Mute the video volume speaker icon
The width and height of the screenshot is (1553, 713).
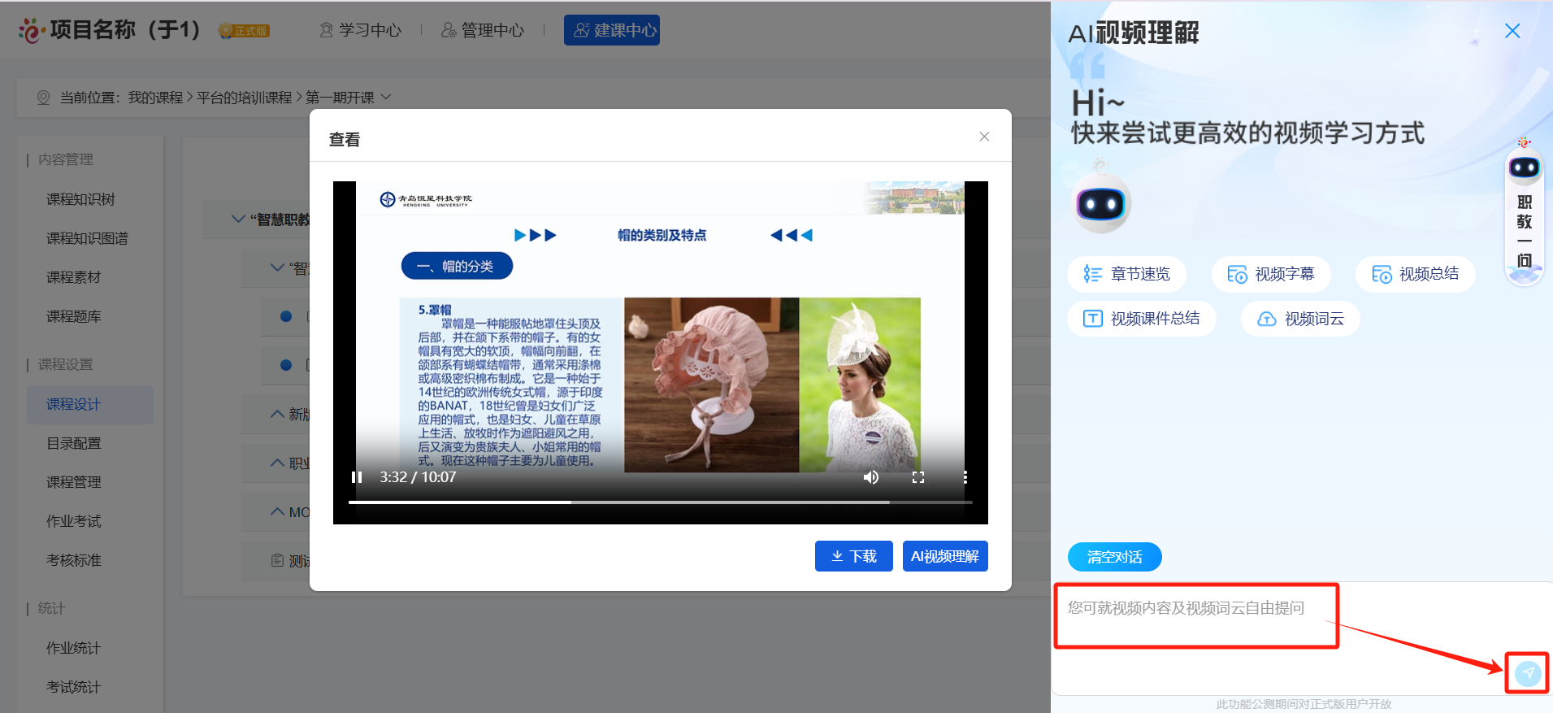[x=870, y=477]
